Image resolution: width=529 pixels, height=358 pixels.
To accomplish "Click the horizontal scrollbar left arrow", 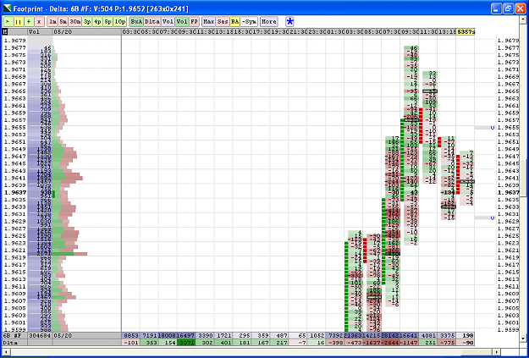I will (x=7, y=352).
